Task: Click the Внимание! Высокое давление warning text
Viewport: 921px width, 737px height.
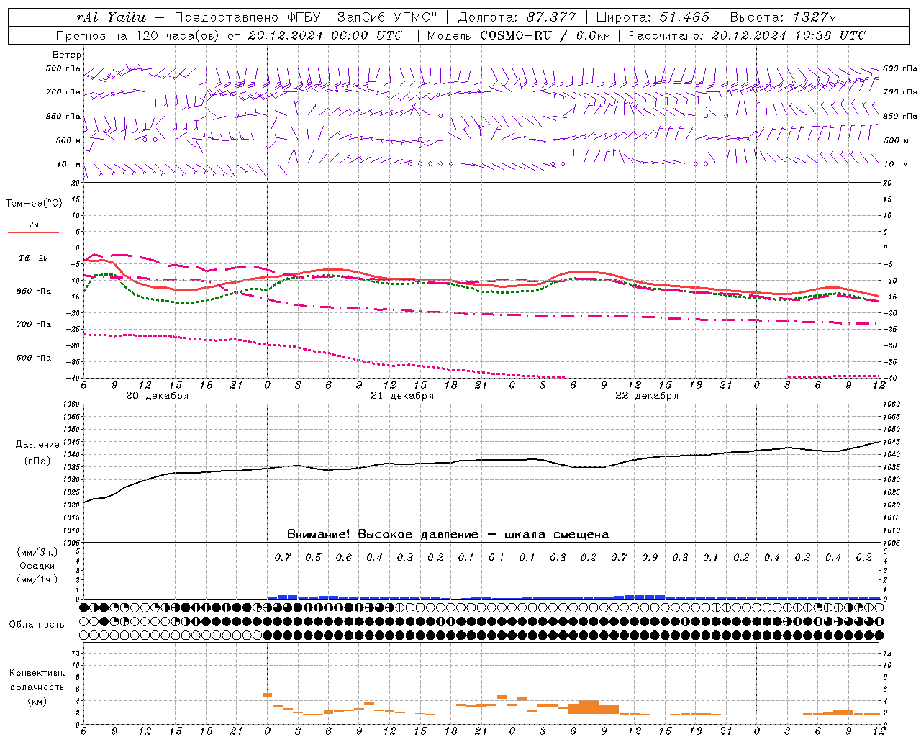Action: click(448, 534)
